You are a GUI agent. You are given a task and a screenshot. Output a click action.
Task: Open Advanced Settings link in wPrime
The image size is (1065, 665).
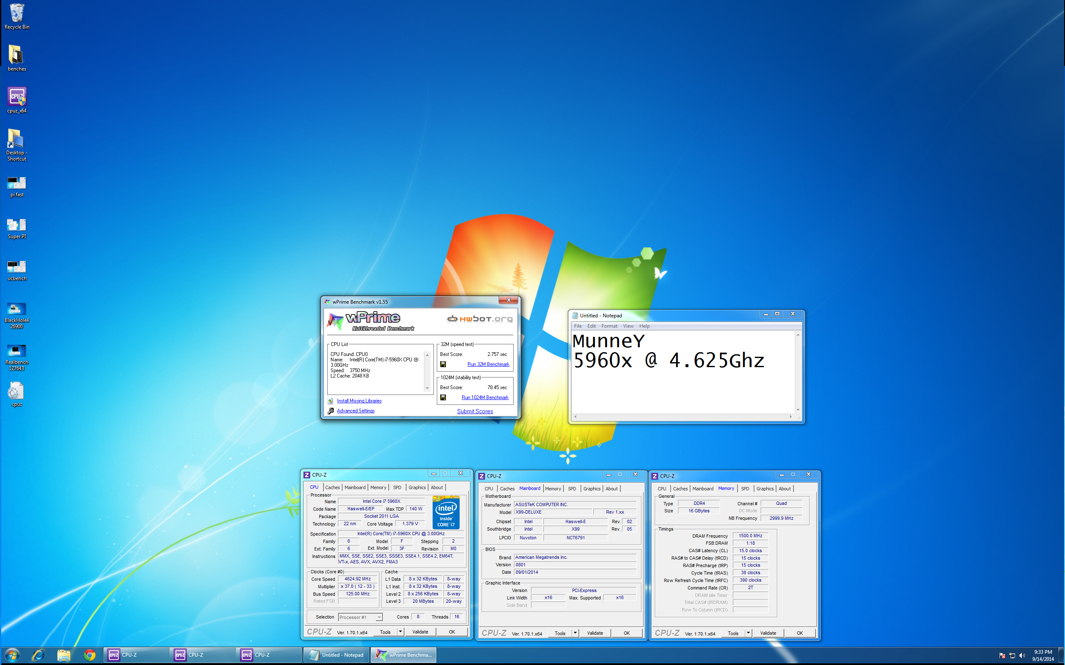pyautogui.click(x=355, y=411)
